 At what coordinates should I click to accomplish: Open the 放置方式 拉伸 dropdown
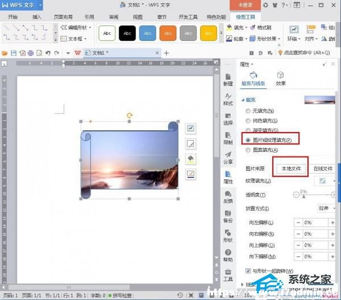(x=327, y=208)
